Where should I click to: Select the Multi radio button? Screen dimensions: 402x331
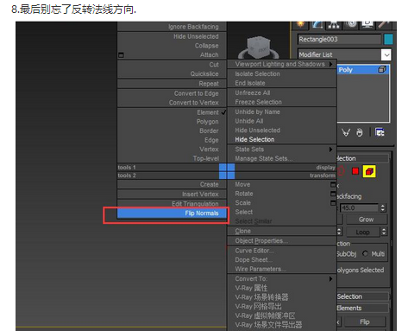(x=365, y=253)
